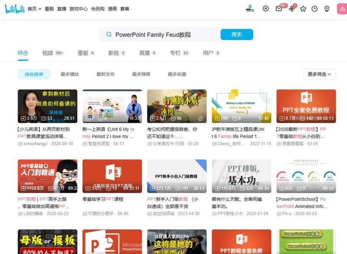Open uploader L叔的播客 profile
Image resolution: width=347 pixels, height=254 pixels.
[x=33, y=214]
